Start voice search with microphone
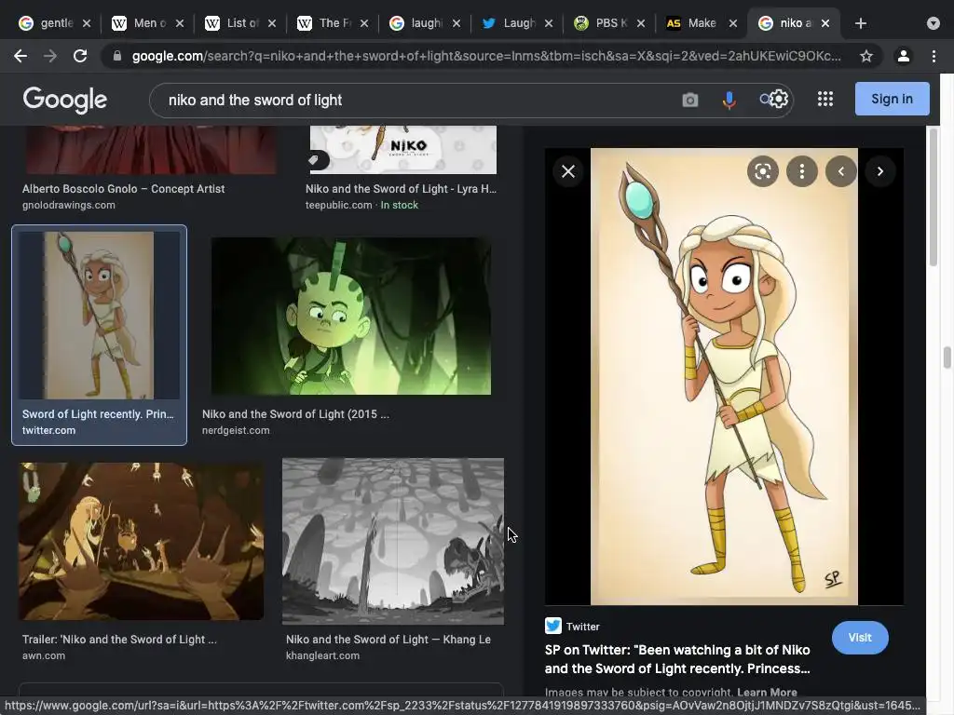Image resolution: width=954 pixels, height=715 pixels. pyautogui.click(x=729, y=100)
